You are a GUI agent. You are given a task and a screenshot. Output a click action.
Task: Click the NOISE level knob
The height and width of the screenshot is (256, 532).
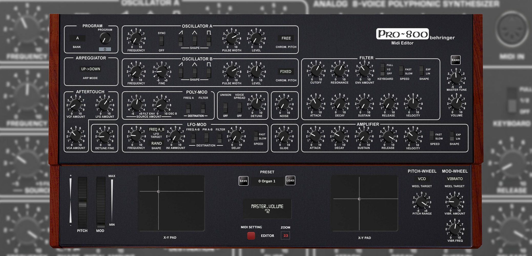tap(284, 104)
